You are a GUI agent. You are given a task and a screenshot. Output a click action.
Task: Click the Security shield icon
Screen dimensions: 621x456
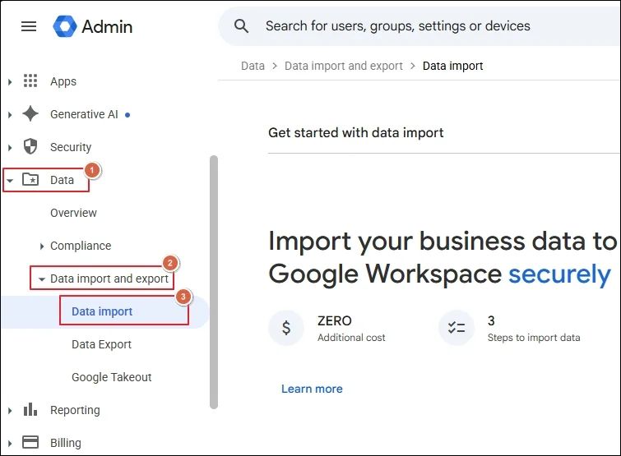pos(30,147)
